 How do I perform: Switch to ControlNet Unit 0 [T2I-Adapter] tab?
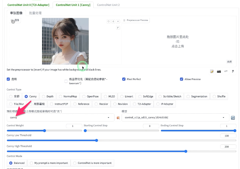[x=28, y=5]
